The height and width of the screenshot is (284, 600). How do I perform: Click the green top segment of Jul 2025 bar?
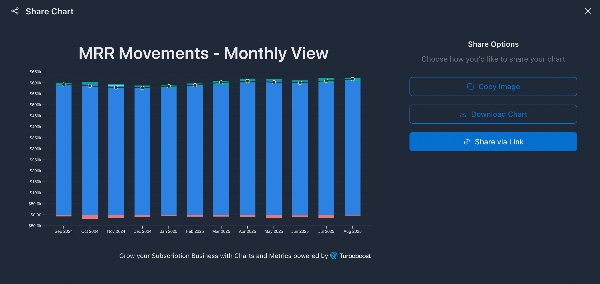coord(326,79)
